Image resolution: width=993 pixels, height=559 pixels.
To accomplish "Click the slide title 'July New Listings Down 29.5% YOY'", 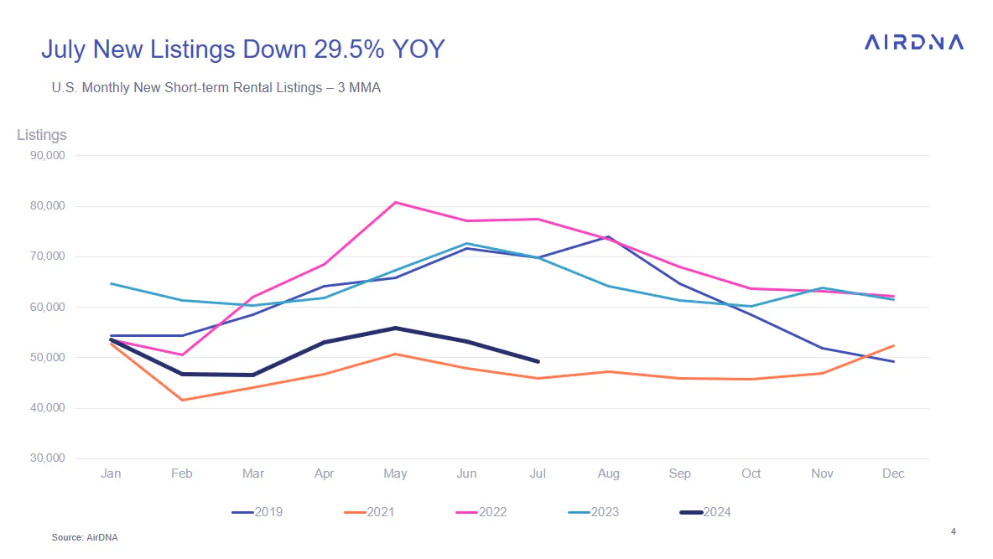I will 243,49.
